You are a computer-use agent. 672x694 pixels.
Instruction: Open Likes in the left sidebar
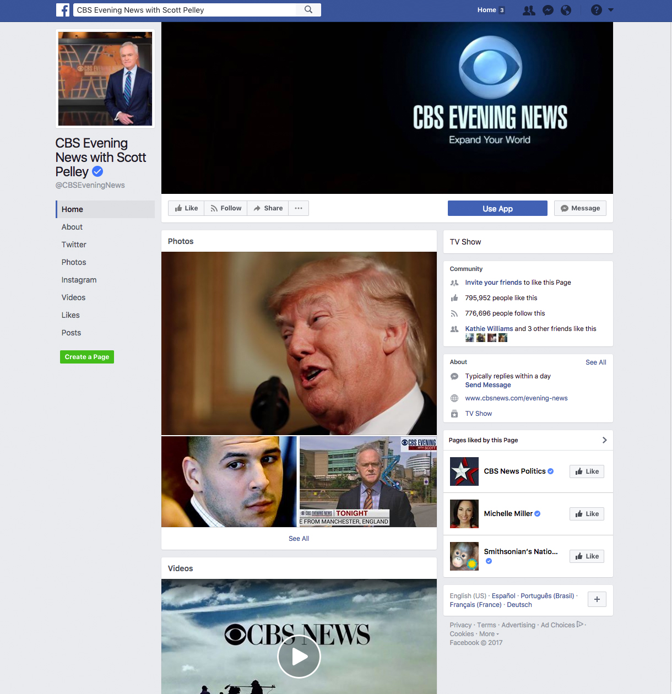71,315
